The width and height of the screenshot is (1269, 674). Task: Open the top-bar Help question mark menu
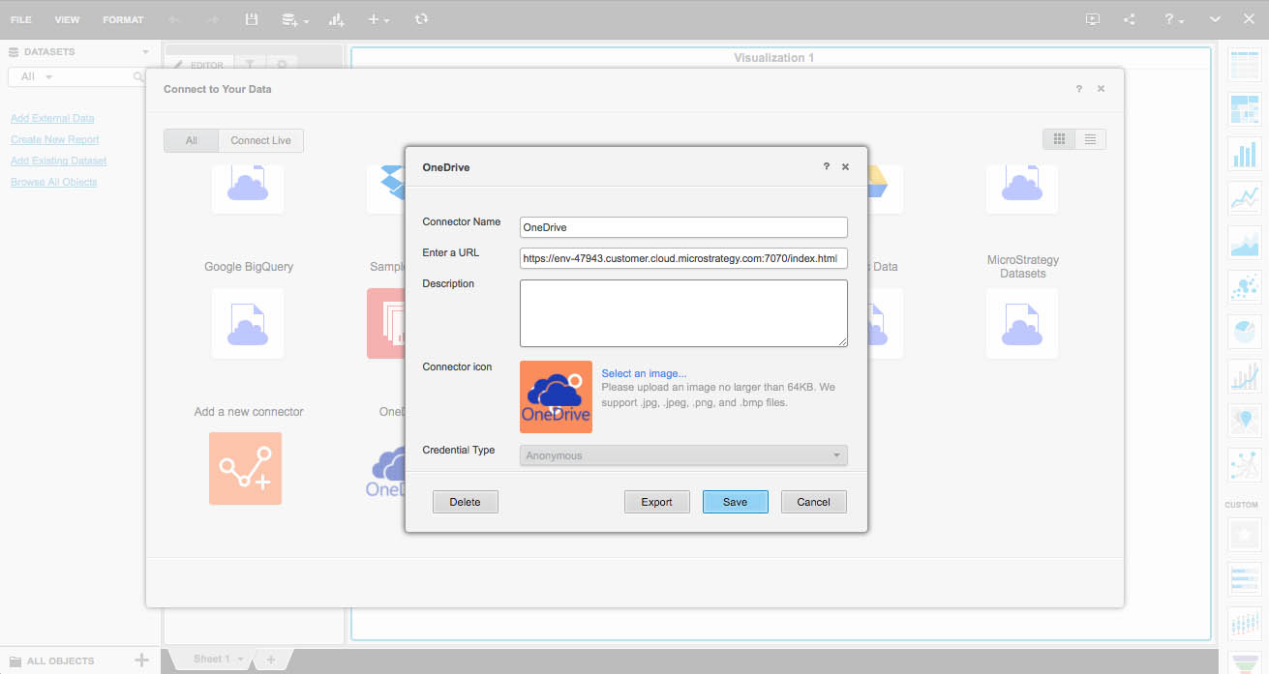(x=1173, y=19)
